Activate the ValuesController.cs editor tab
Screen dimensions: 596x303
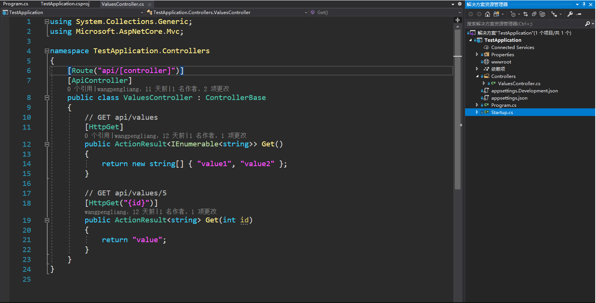[123, 4]
